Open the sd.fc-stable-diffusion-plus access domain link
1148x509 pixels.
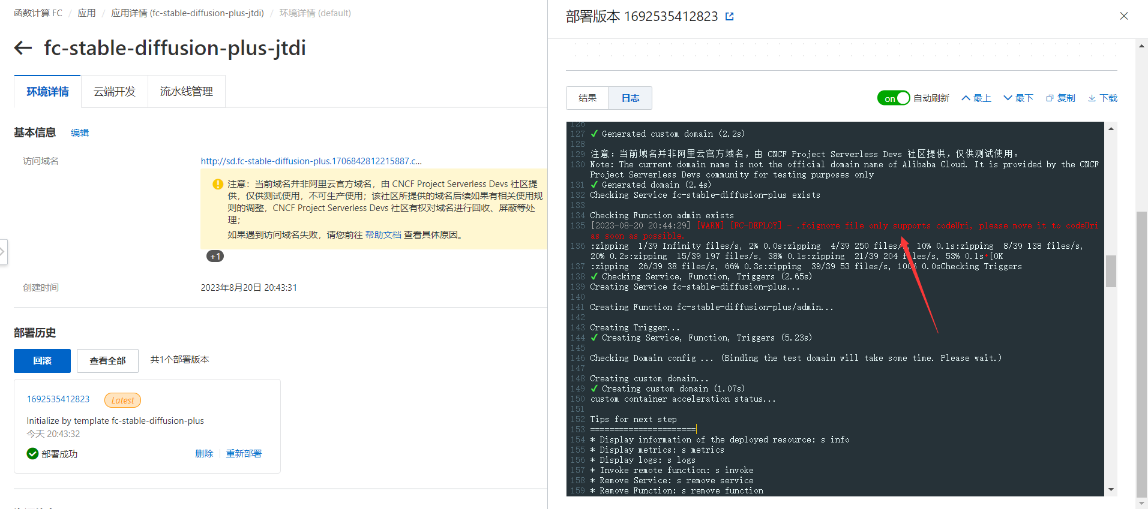[x=311, y=161]
